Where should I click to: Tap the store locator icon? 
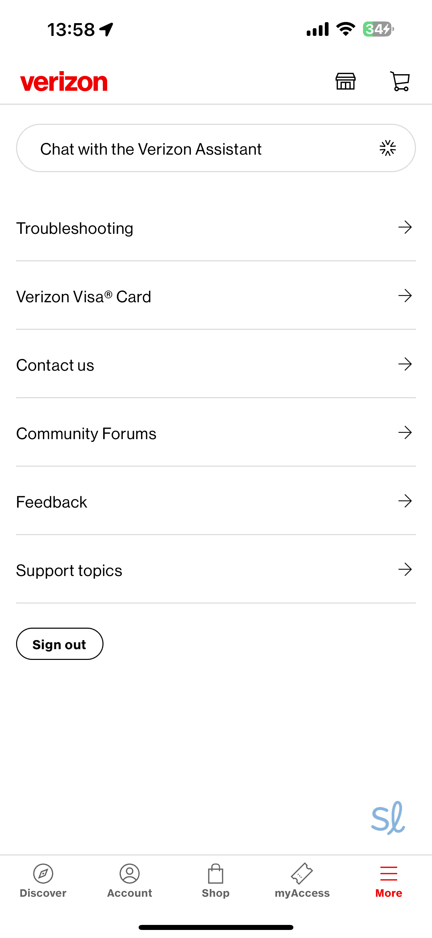(x=346, y=81)
